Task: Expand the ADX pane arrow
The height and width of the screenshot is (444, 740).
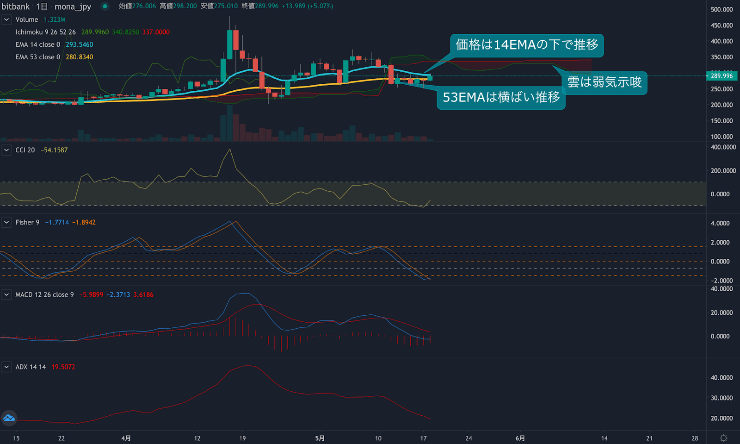Action: pos(6,366)
